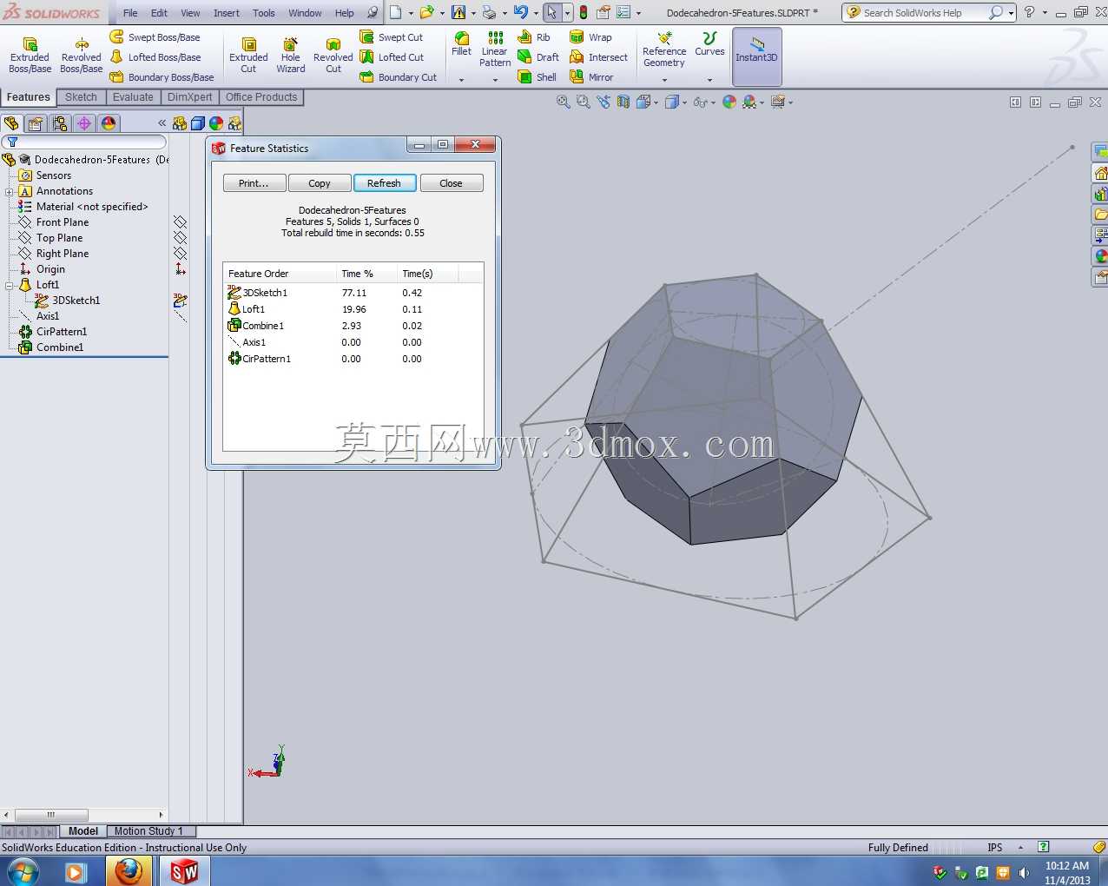Choose Lofted Boss/Base feature
Screen dimensions: 1108x886
pos(155,57)
